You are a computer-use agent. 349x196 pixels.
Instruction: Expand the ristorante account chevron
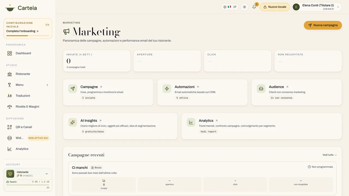pos(47,174)
